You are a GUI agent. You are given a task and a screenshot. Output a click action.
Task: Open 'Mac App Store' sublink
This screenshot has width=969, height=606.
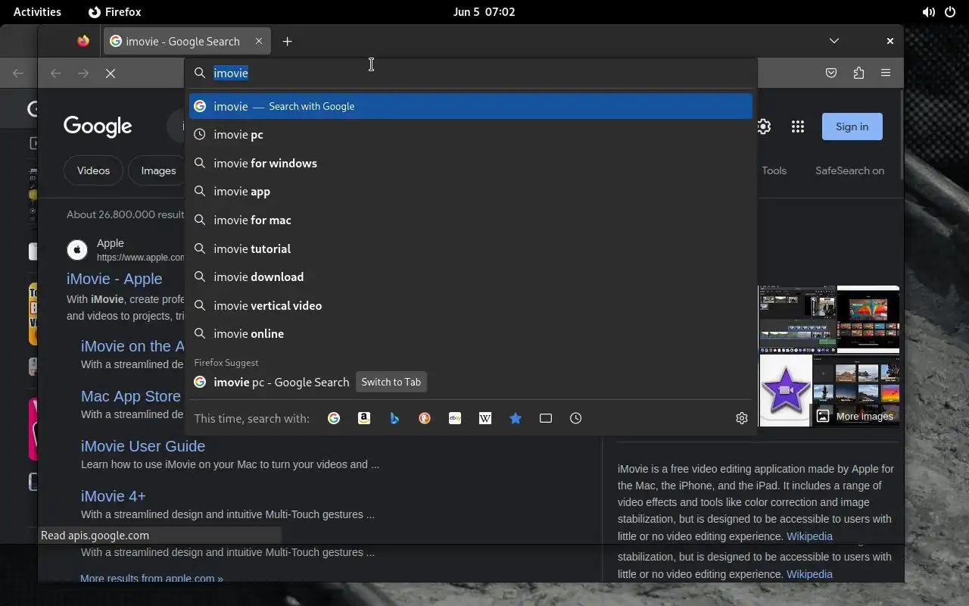point(131,396)
